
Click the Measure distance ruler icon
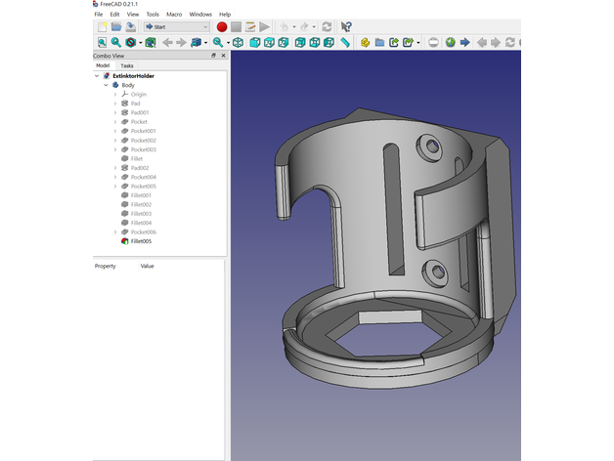tap(345, 43)
